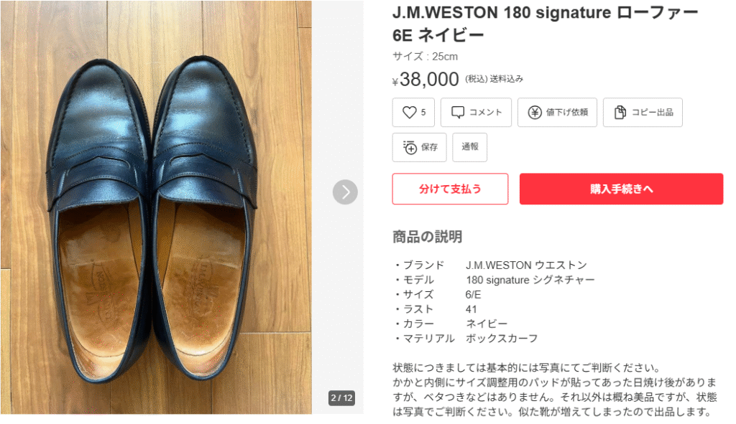Proceed with 購入手続きへ purchase button

tap(621, 189)
